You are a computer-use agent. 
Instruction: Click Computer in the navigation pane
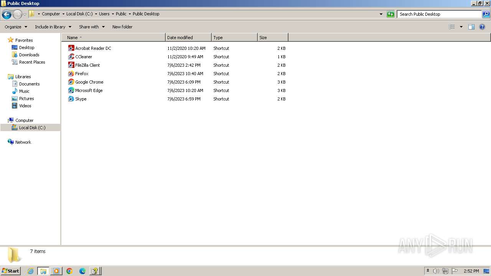click(x=24, y=120)
